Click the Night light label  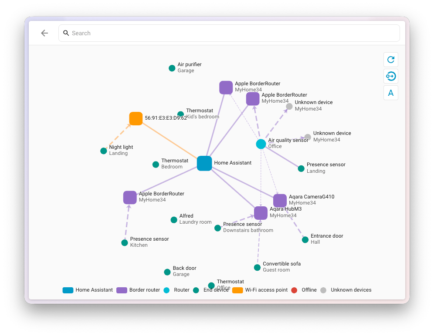pos(121,147)
